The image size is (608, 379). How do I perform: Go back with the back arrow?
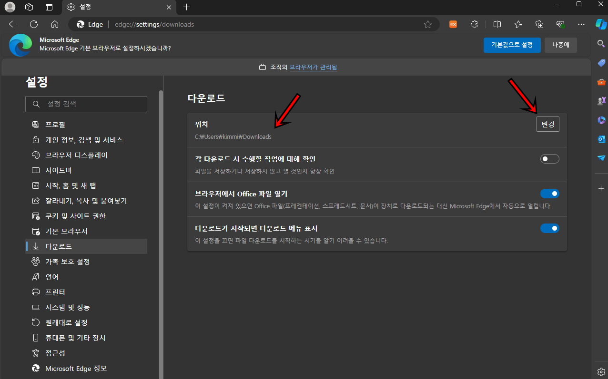click(x=13, y=24)
